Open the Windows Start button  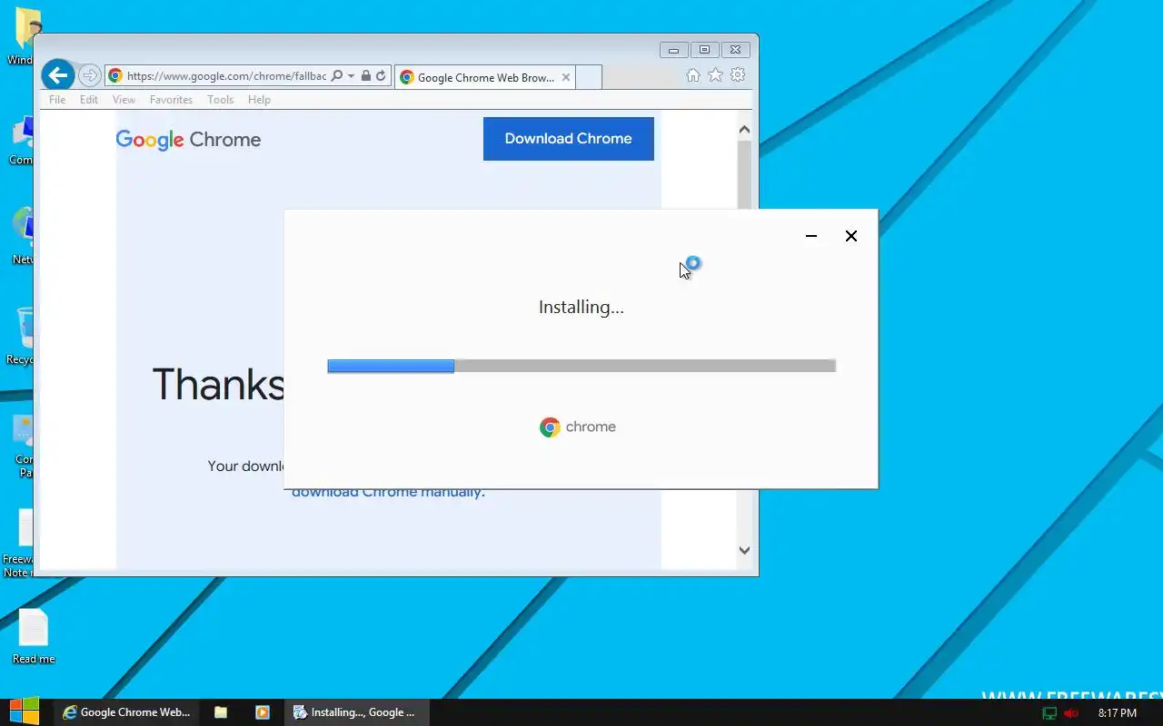25,712
